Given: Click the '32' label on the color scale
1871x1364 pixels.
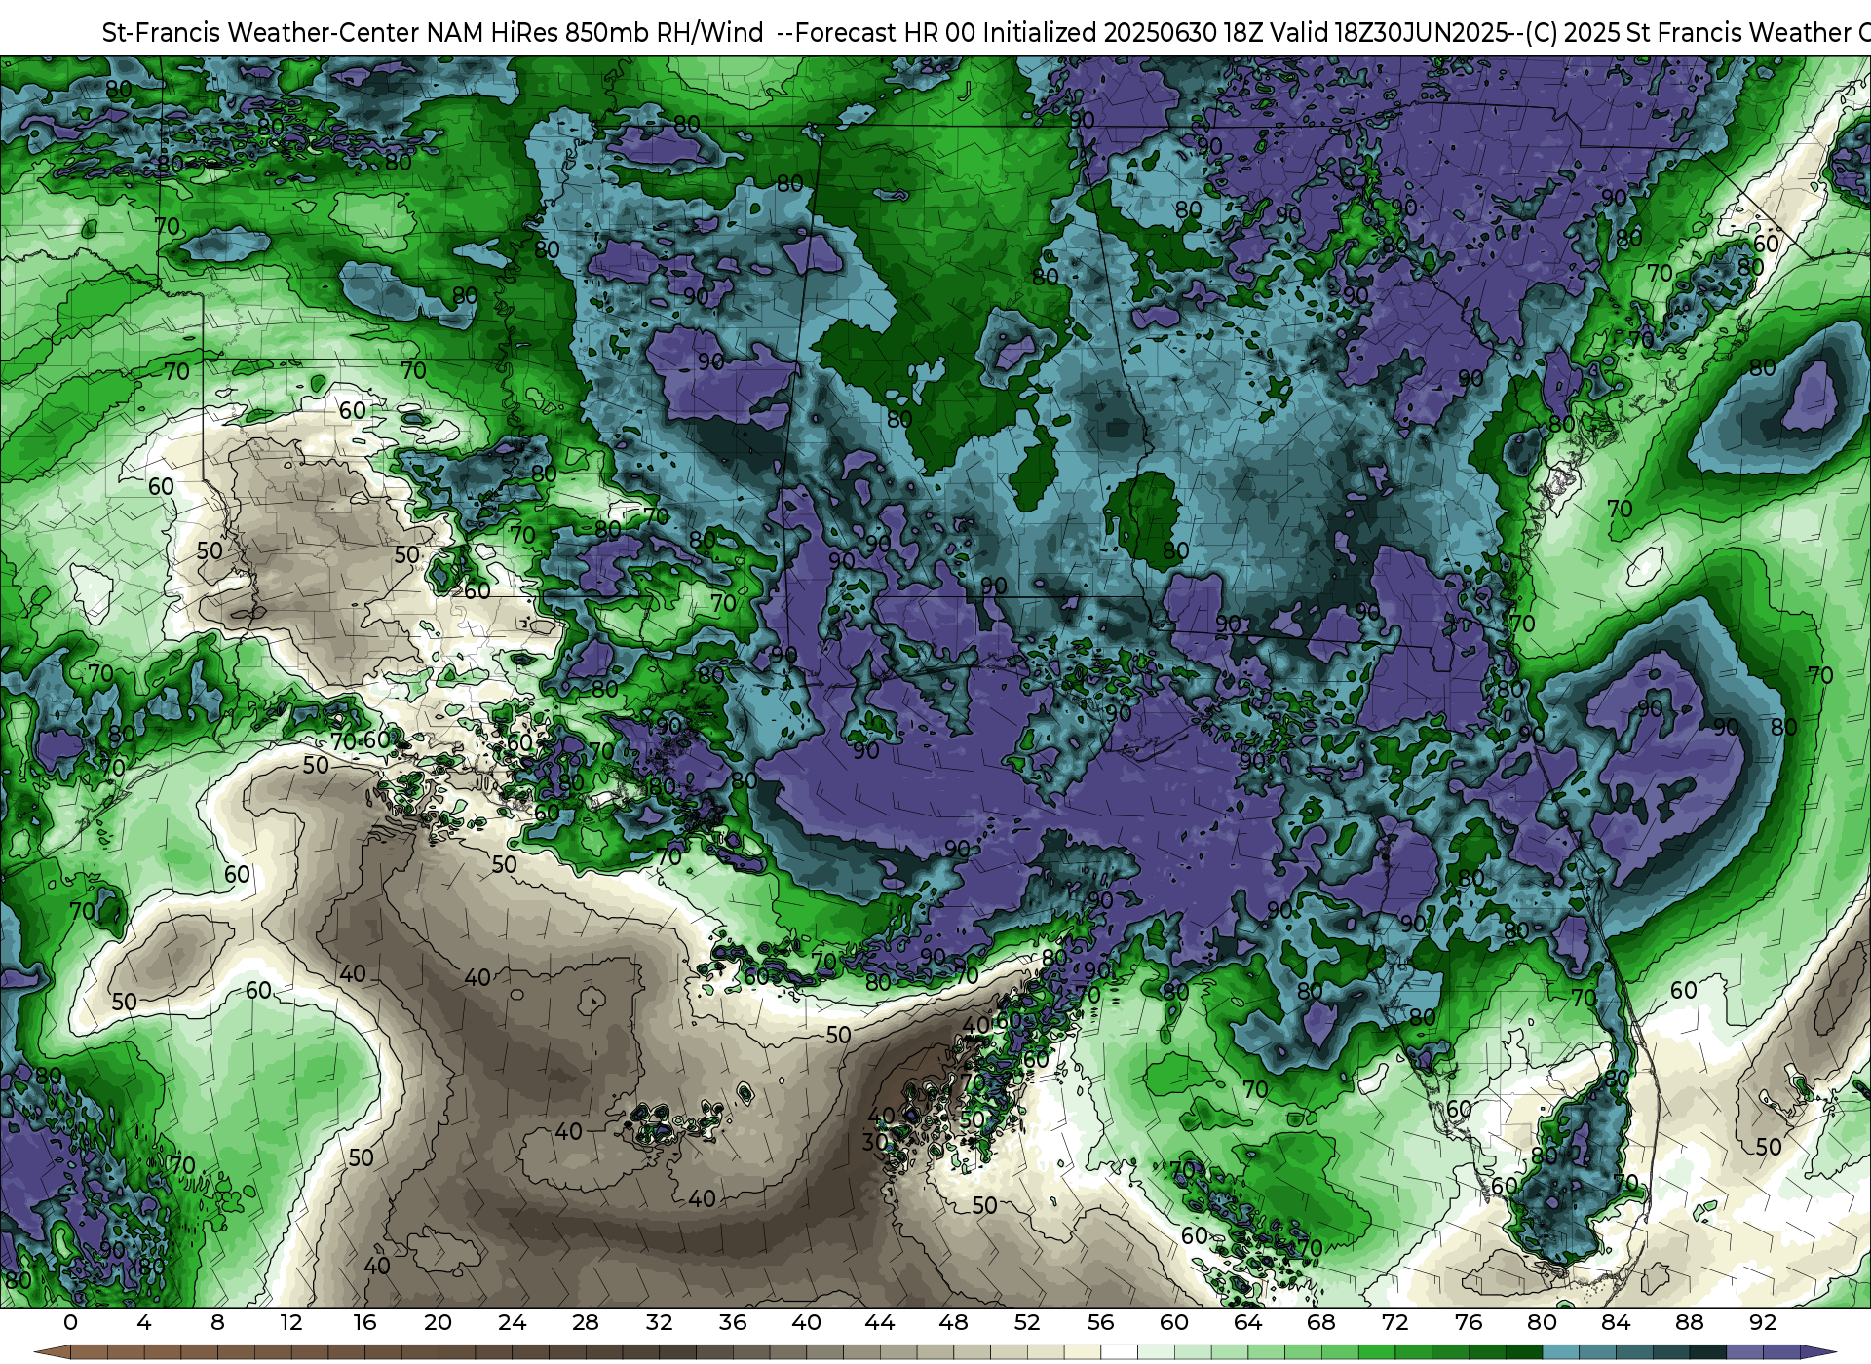Looking at the screenshot, I should [659, 1322].
